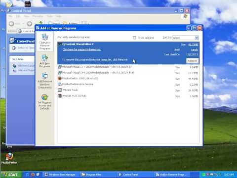The image size is (237, 178).
Task: Click the second Visual C++ row icon
Action: 60,73
